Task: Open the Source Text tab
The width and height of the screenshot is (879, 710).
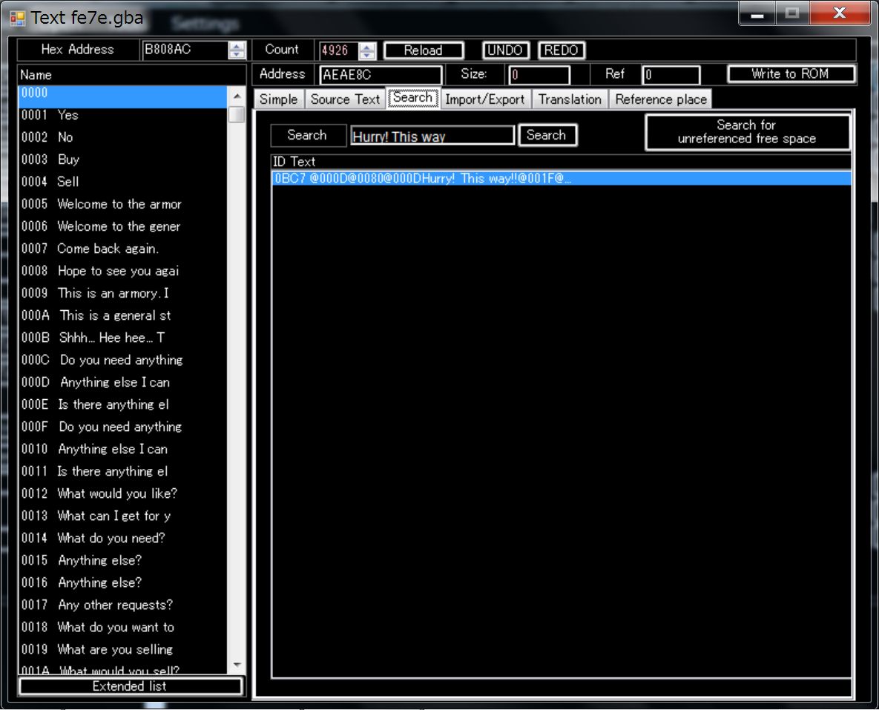Action: pos(345,99)
